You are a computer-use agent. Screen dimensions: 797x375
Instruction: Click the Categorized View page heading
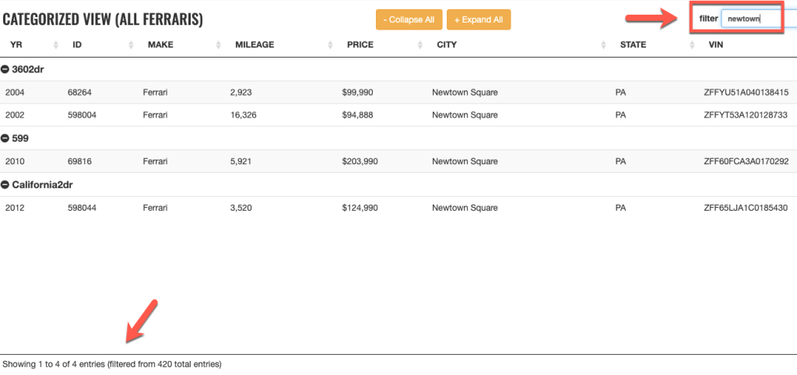click(x=103, y=19)
